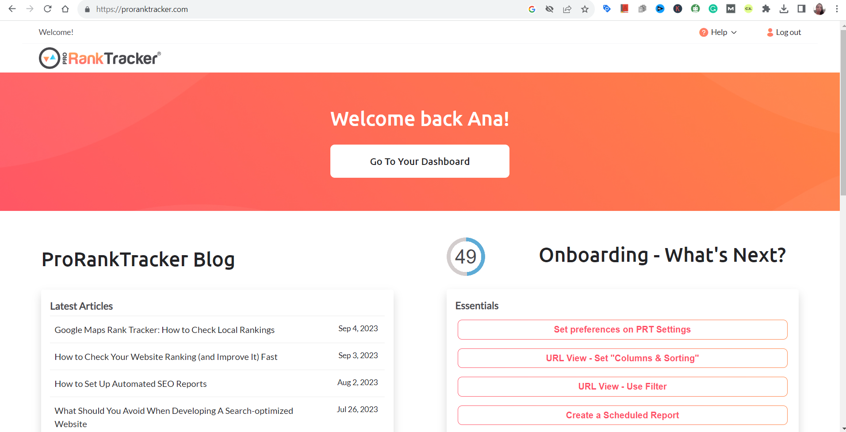Click the crossed-out eye tracking icon

[549, 9]
